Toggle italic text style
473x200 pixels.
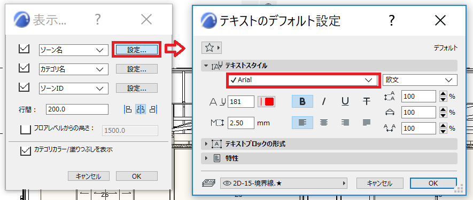[324, 101]
